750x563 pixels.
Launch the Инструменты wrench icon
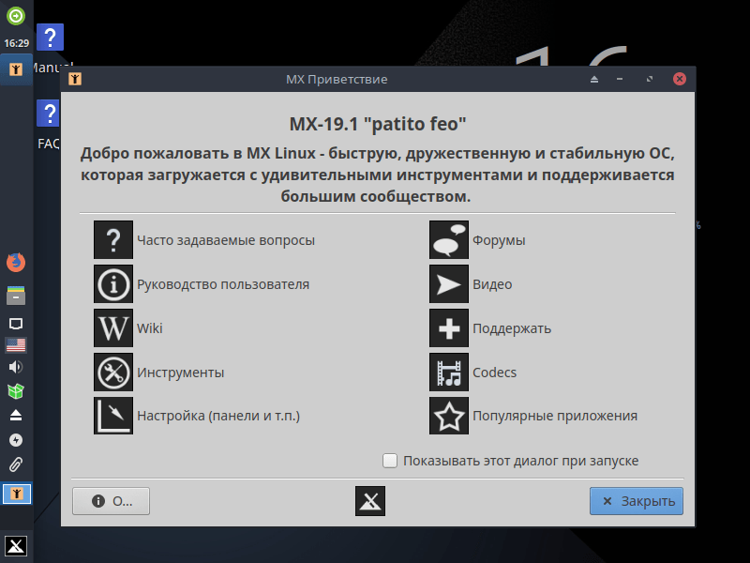coord(113,372)
